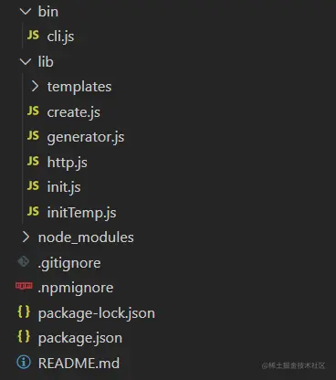Select the package.json file name
Screen dimensions: 336x380
(x=80, y=338)
